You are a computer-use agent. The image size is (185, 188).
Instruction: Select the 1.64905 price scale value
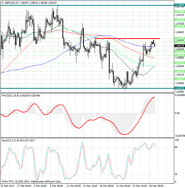[180, 83]
